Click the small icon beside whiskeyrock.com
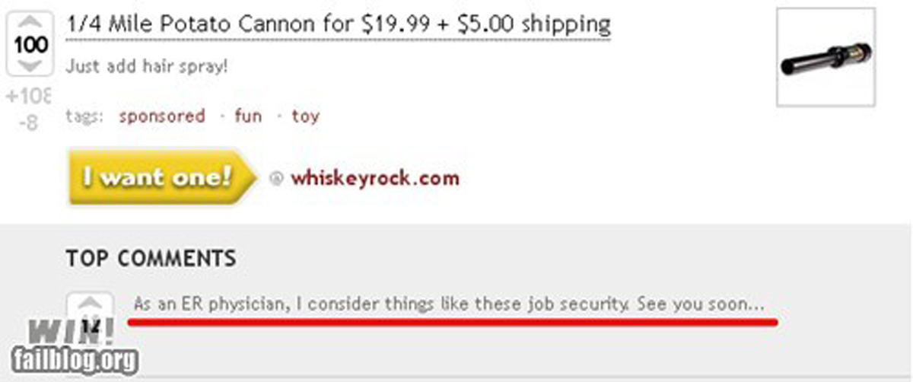The width and height of the screenshot is (913, 382). (277, 180)
